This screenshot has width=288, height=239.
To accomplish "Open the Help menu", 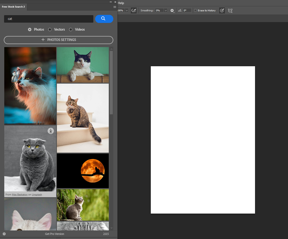I will pos(121,3).
